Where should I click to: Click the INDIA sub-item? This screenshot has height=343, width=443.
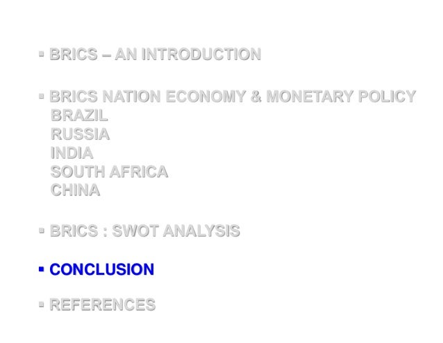tap(72, 152)
